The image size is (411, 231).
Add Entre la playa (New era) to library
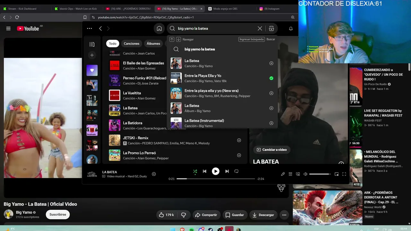pyautogui.click(x=271, y=93)
